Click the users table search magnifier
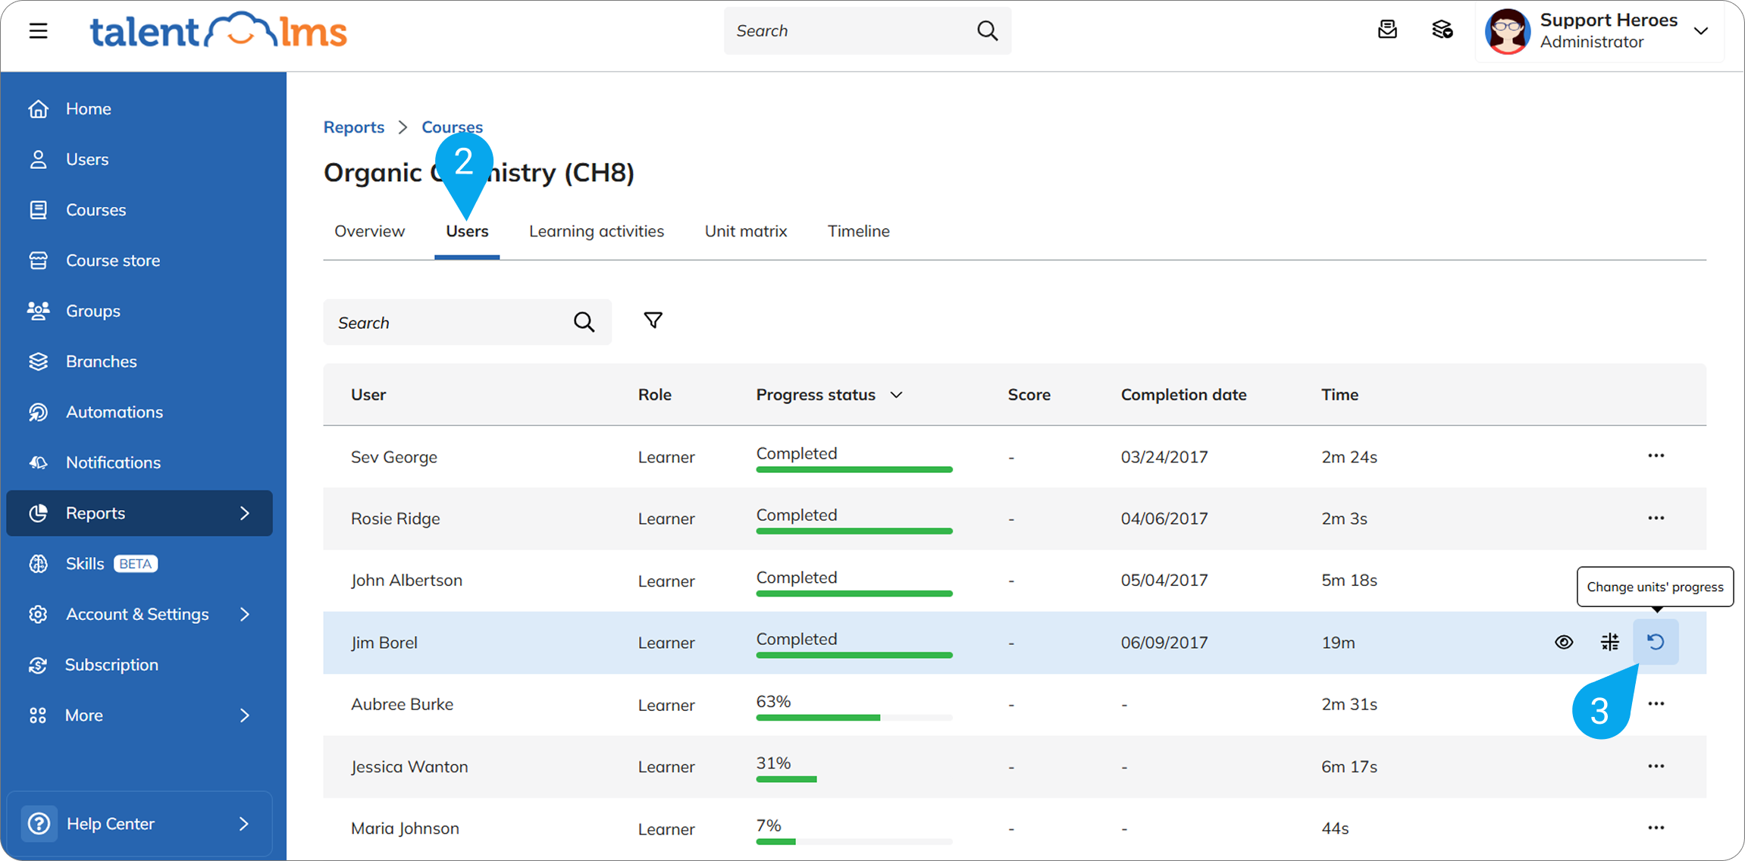1745x861 pixels. pos(584,322)
